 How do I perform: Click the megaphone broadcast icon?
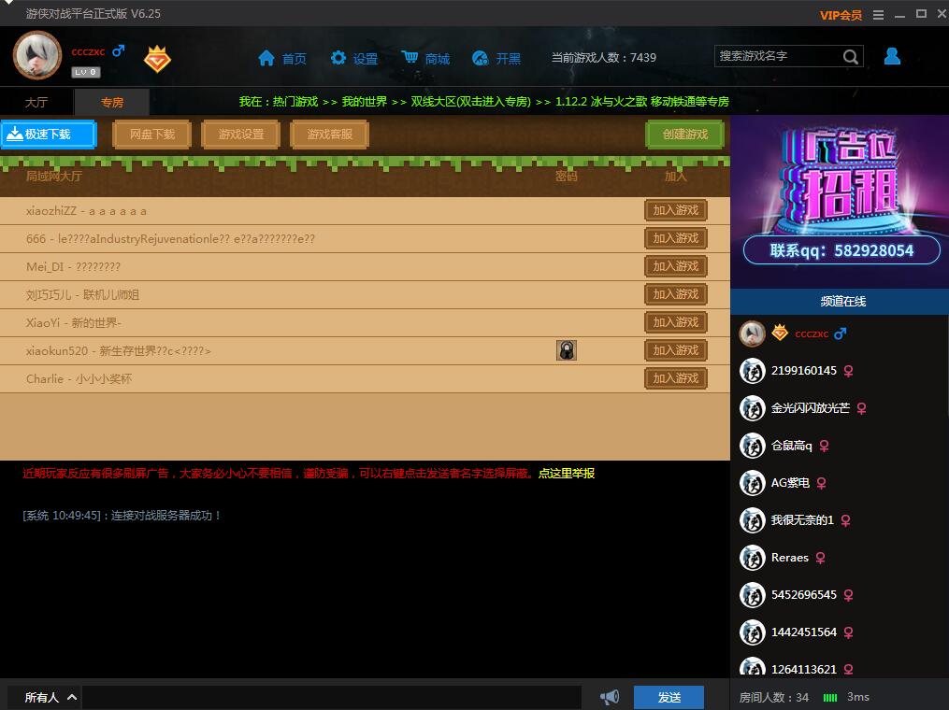[610, 697]
